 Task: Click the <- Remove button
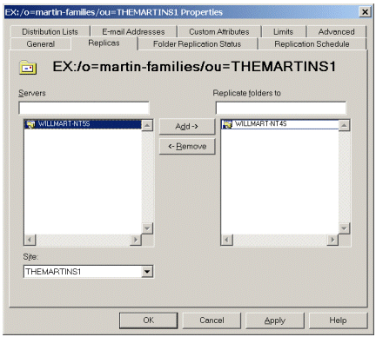coord(187,146)
